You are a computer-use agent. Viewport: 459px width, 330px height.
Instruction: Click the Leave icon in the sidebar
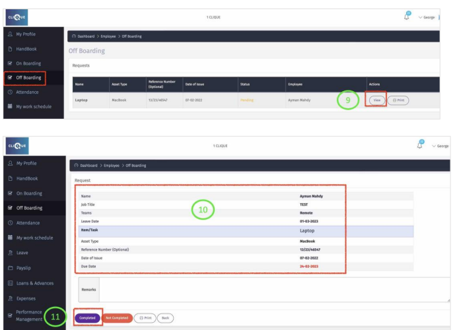pos(9,252)
